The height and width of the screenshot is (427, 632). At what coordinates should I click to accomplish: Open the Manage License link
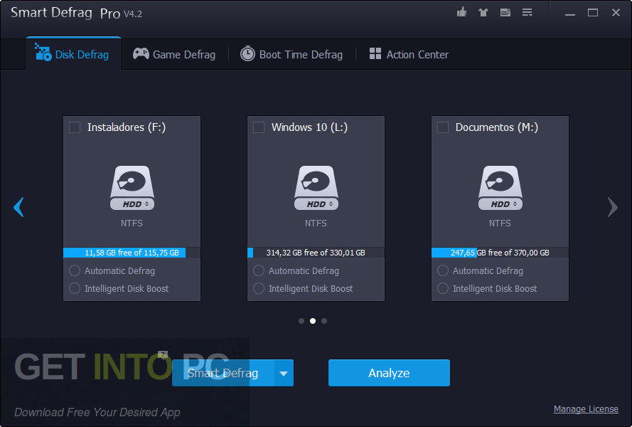pyautogui.click(x=586, y=408)
